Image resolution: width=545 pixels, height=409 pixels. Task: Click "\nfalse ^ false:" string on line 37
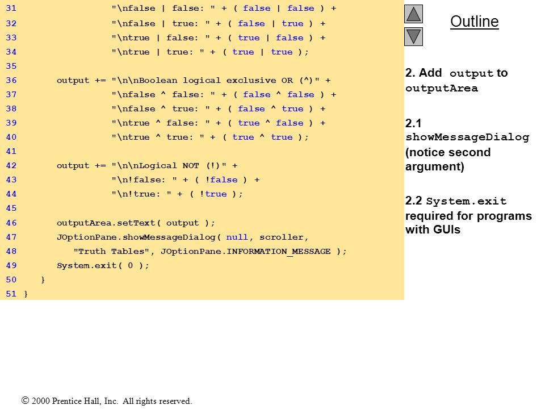tap(163, 95)
